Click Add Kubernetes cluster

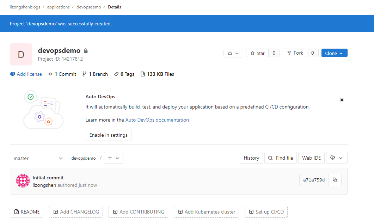coord(207,212)
